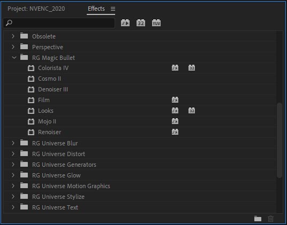Click the Colorista IV effect icon

point(31,68)
